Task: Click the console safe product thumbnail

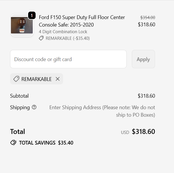Action: (22, 25)
